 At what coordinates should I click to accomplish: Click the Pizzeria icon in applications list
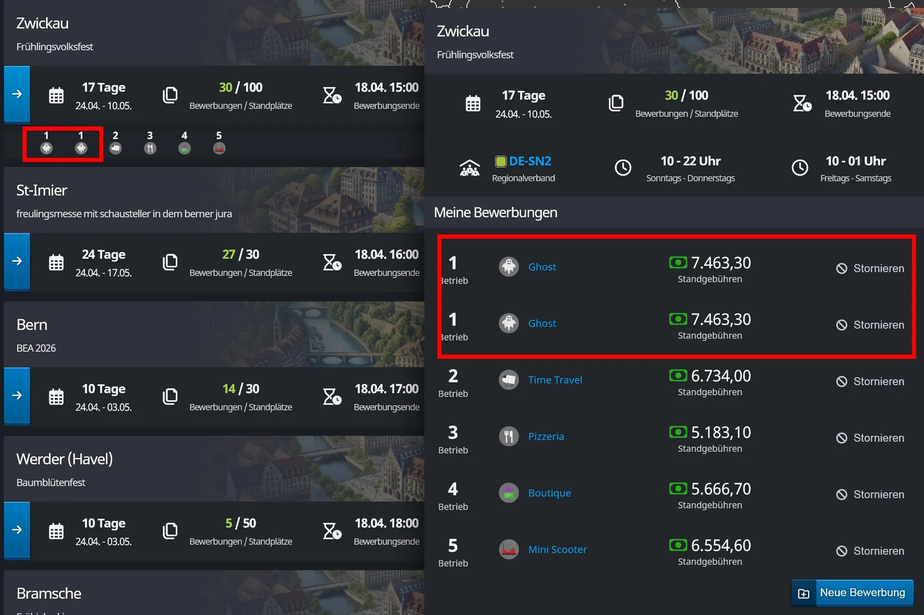click(508, 437)
